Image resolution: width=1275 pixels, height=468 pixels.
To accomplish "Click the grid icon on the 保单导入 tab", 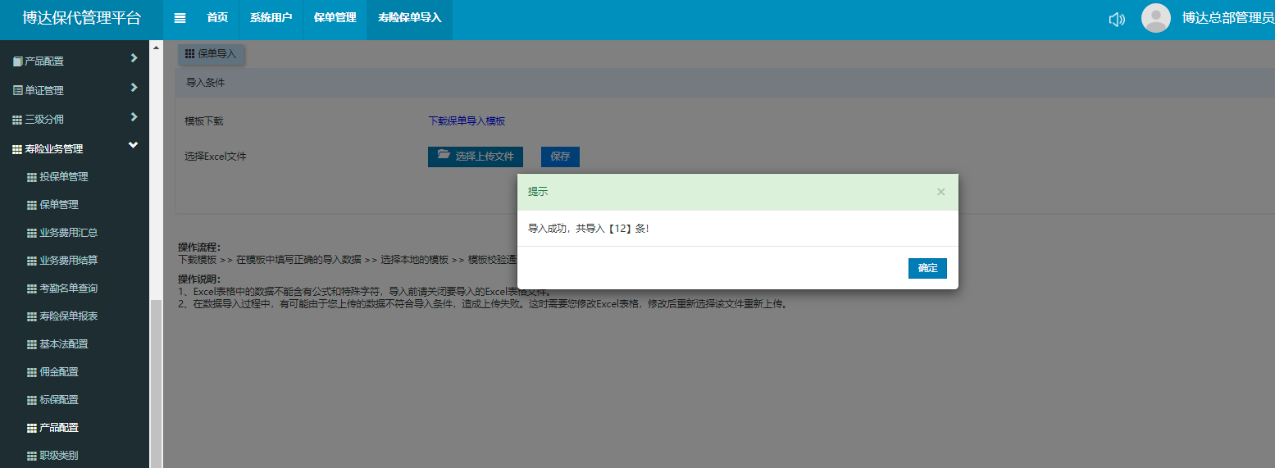I will pyautogui.click(x=189, y=53).
